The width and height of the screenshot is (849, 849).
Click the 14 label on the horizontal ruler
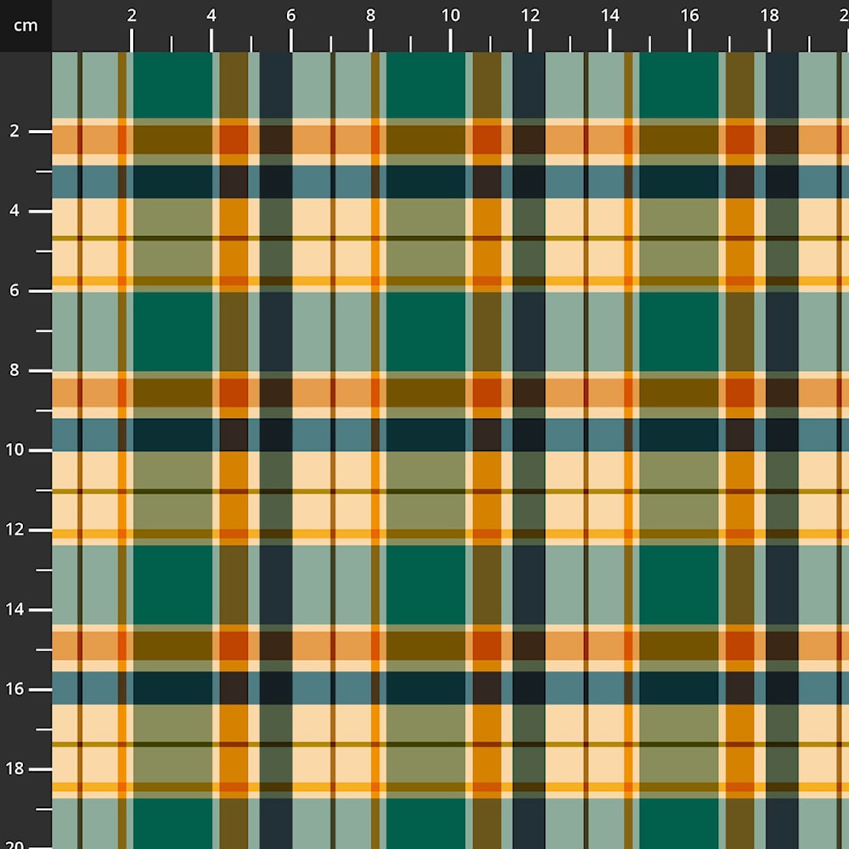click(610, 15)
